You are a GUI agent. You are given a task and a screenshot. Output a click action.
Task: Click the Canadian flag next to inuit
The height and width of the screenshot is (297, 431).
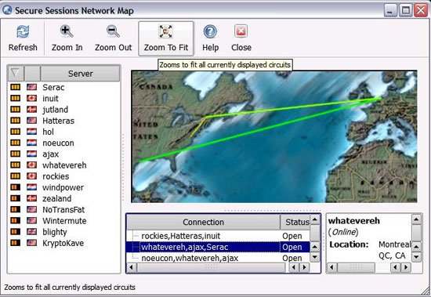coord(31,98)
